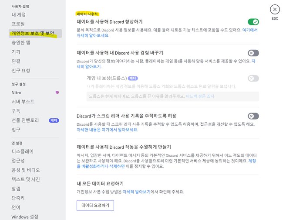Enable 데이터를 사용해 내 Discord 사용 경험 바꾸기 toggle

(x=253, y=53)
